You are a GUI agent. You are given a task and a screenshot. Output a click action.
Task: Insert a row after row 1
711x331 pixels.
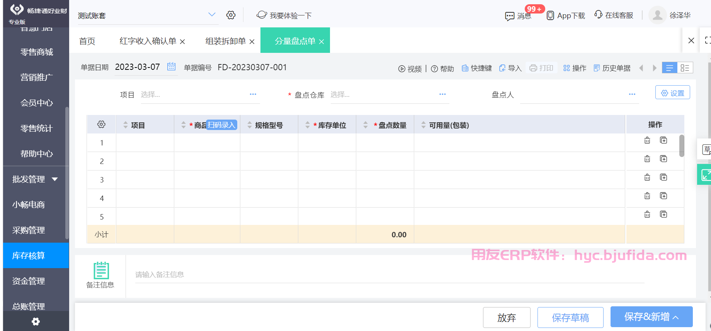[x=663, y=140]
